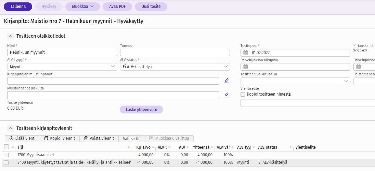Tick the checkbox for 3400 Myynti row
The height and width of the screenshot is (171, 375).
[6, 163]
